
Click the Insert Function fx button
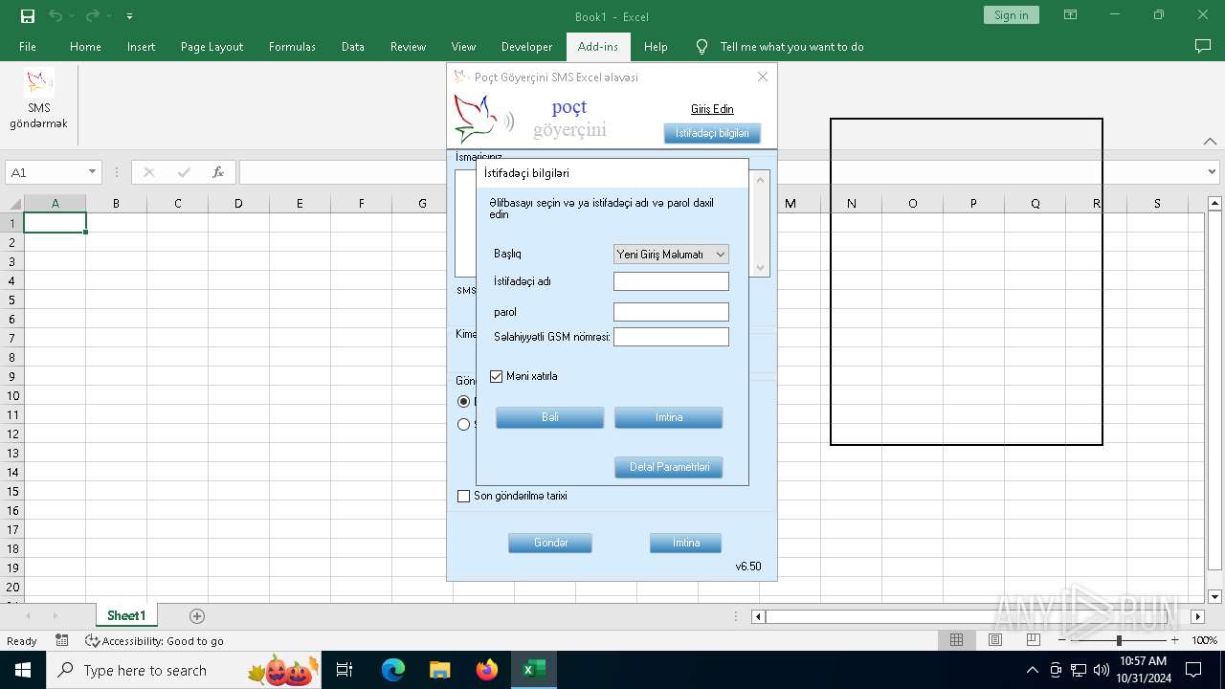tap(218, 172)
